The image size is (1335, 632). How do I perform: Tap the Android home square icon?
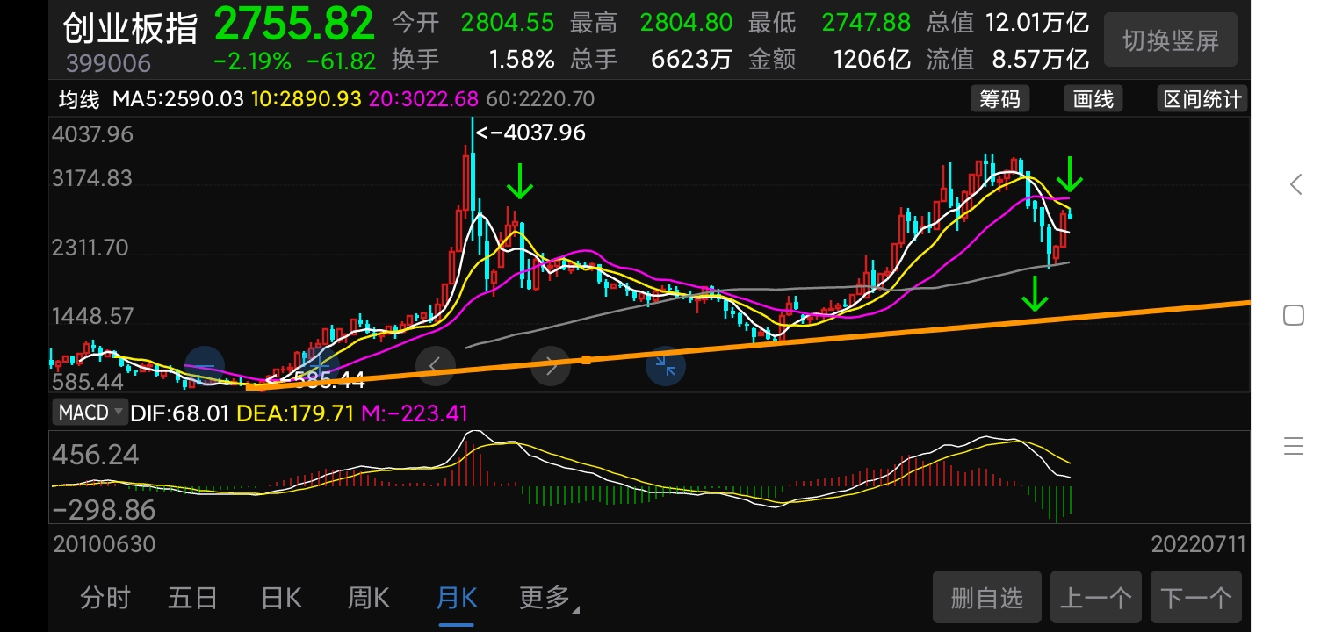pyautogui.click(x=1294, y=315)
